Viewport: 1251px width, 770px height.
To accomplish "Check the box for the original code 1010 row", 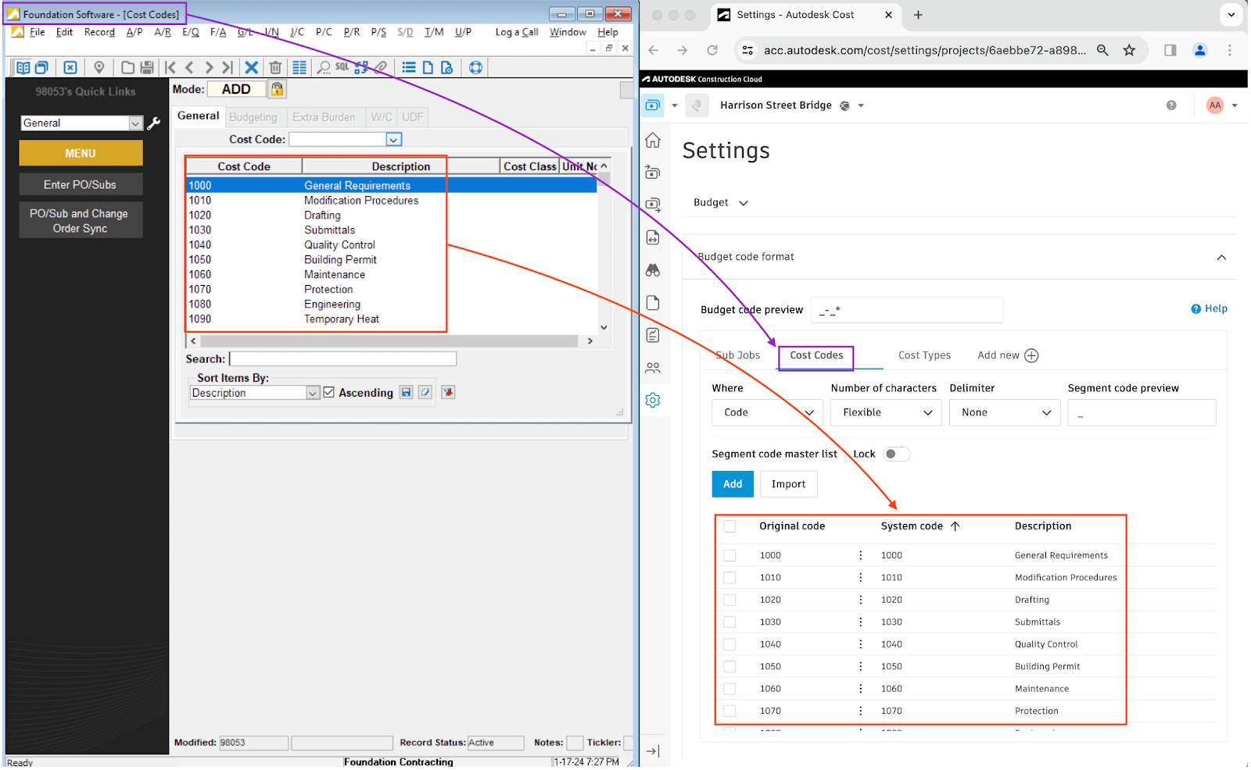I will (x=729, y=577).
